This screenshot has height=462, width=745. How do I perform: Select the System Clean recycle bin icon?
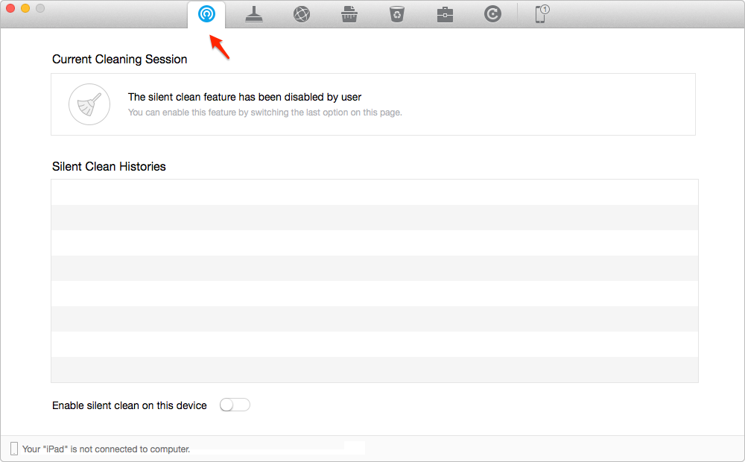click(x=397, y=14)
